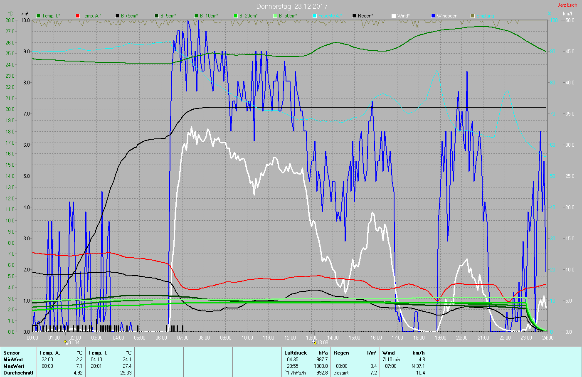This screenshot has height=377, width=582.
Task: Click the red Jarz Erich credit text
Action: pyautogui.click(x=567, y=5)
